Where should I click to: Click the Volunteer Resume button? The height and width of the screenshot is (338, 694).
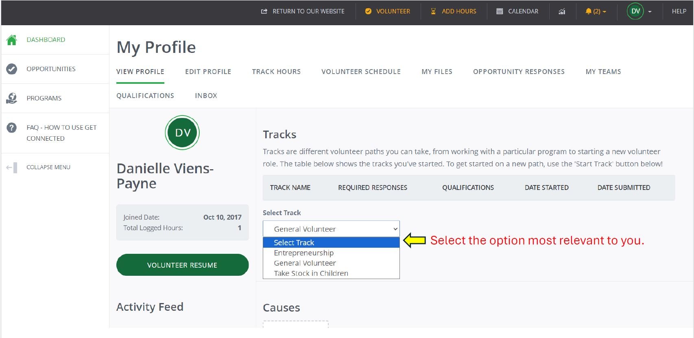tap(182, 265)
